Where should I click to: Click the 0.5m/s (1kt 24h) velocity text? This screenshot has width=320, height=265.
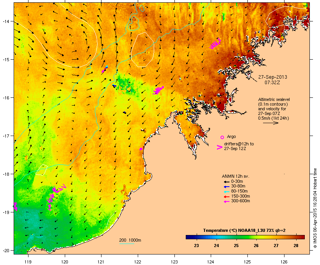(x=274, y=118)
